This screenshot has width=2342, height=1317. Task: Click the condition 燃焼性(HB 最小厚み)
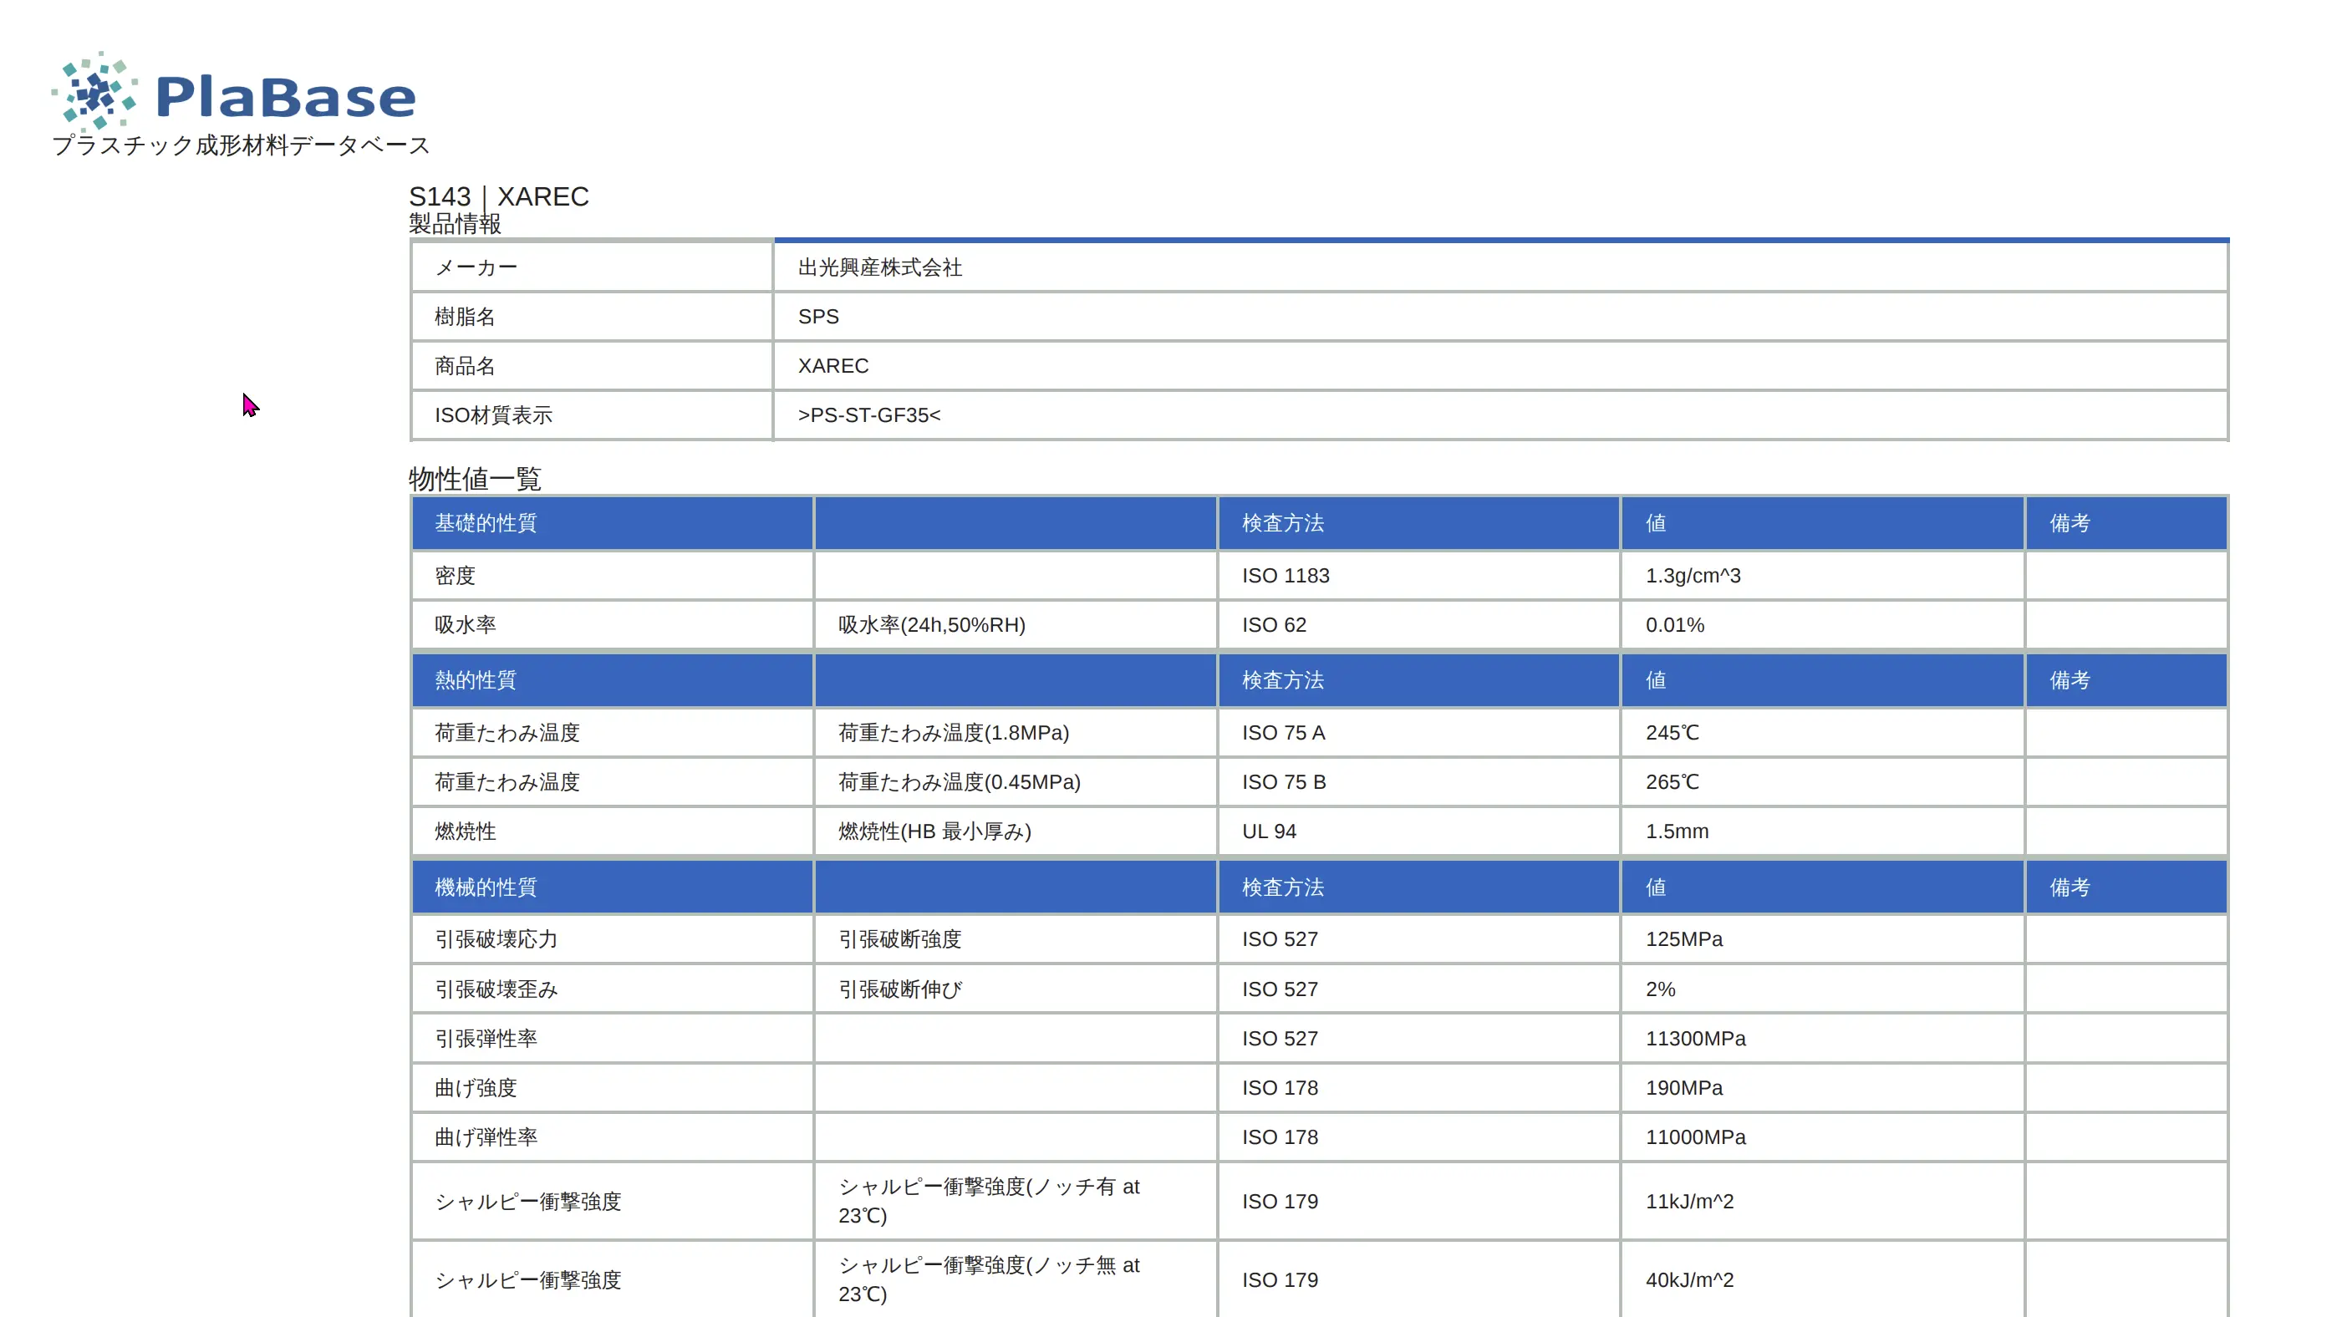pos(934,831)
